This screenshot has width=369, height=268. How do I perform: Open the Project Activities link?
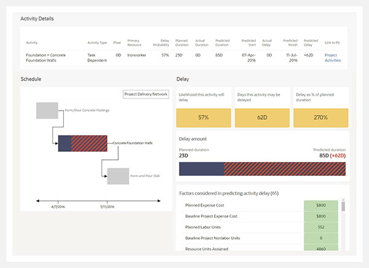334,58
